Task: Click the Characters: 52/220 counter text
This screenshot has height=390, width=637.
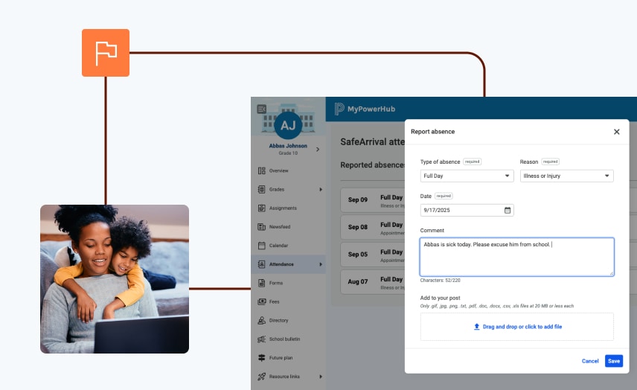Action: pos(440,281)
